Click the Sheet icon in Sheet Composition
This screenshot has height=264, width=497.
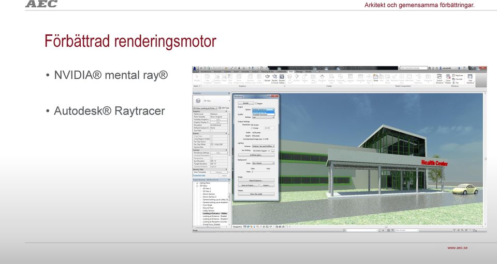point(376,77)
